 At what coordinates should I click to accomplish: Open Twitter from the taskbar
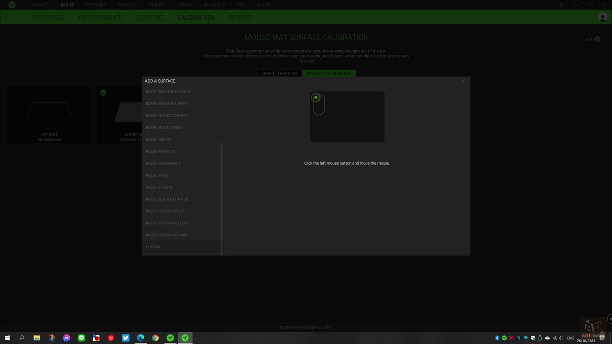click(x=126, y=338)
